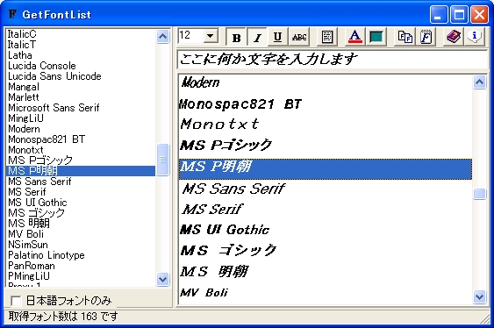The image size is (494, 328).
Task: Select highlighted MS P明朝 in left list
Action: coord(81,171)
